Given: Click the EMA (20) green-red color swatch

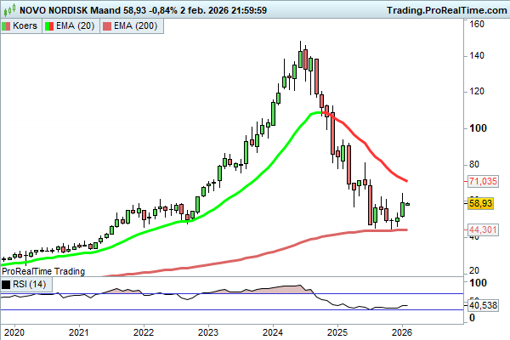Looking at the screenshot, I should [49, 26].
